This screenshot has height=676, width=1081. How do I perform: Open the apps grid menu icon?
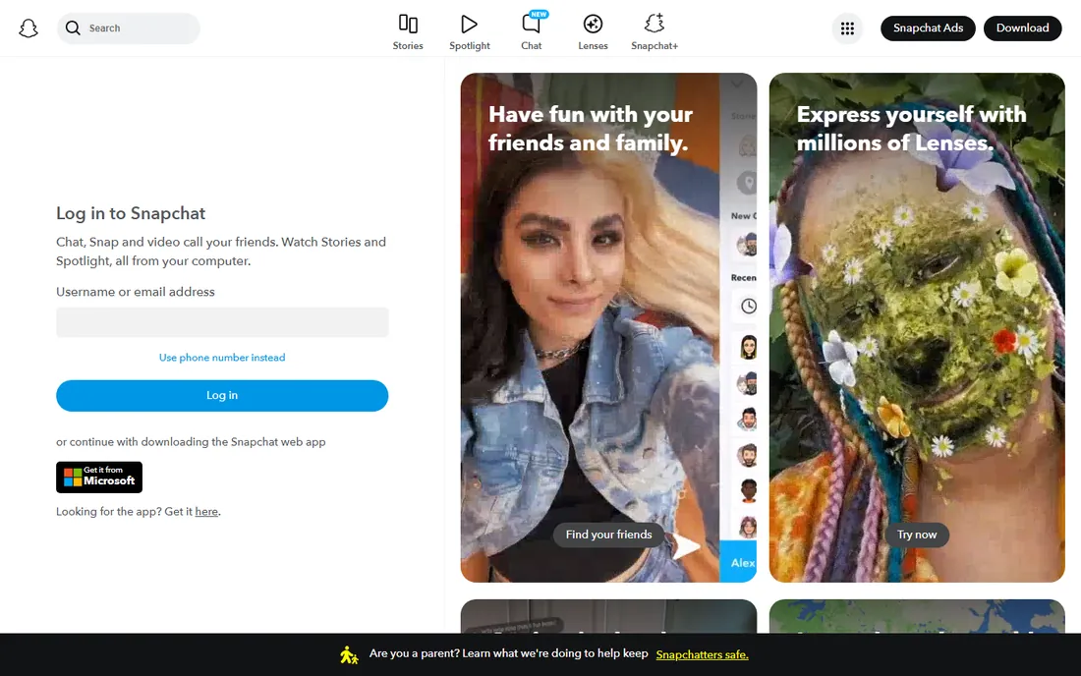(847, 28)
